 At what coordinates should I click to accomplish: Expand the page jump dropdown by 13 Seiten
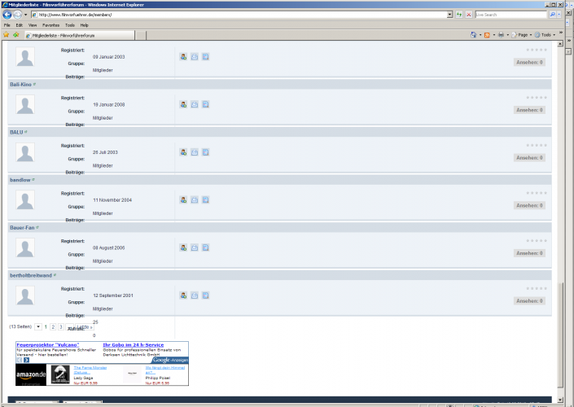(x=38, y=326)
